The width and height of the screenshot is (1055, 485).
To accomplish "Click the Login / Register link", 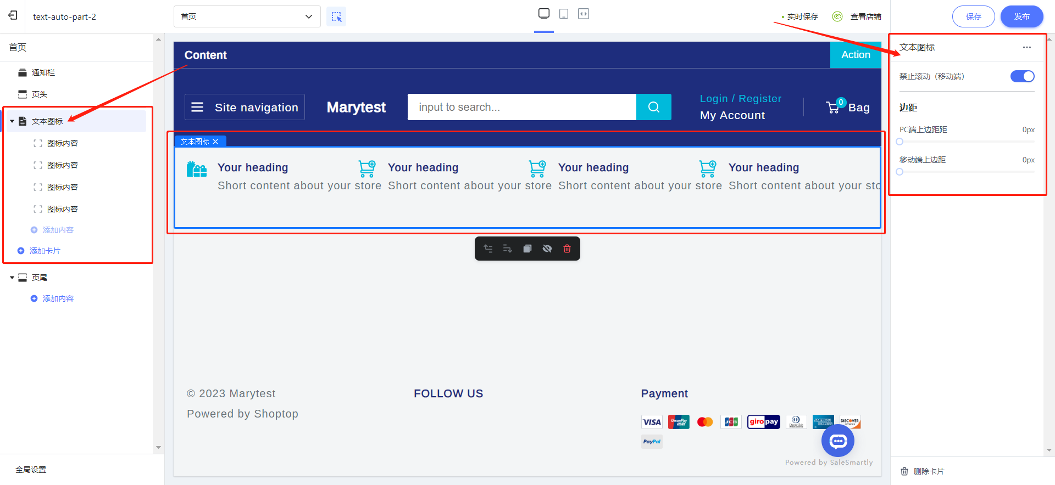I will click(x=741, y=99).
